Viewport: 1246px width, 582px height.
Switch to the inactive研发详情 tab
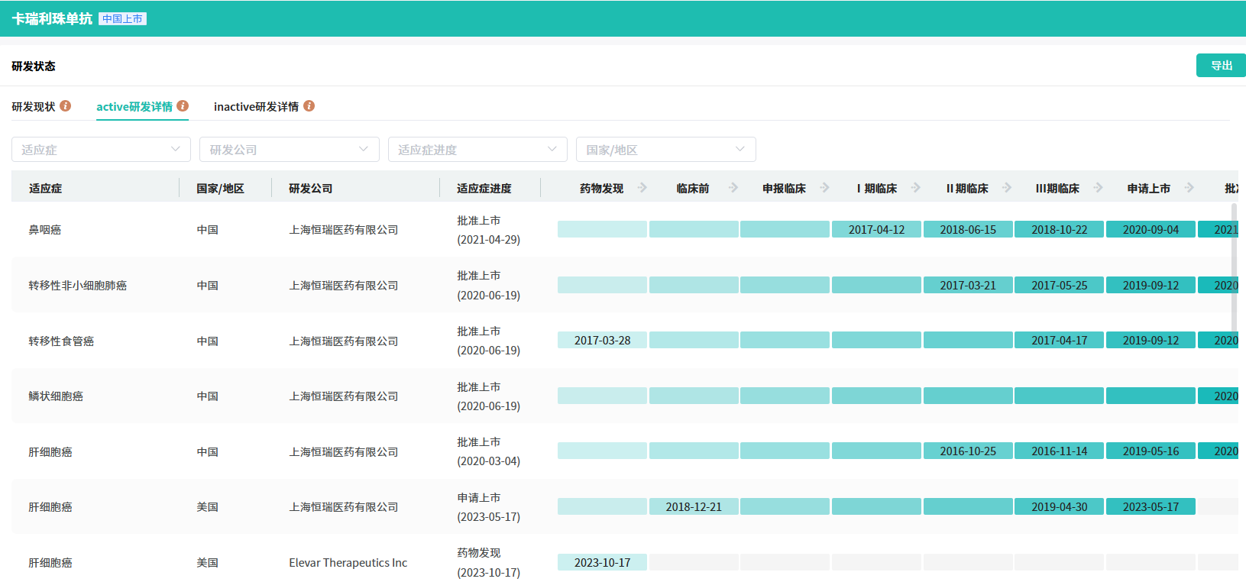click(256, 107)
